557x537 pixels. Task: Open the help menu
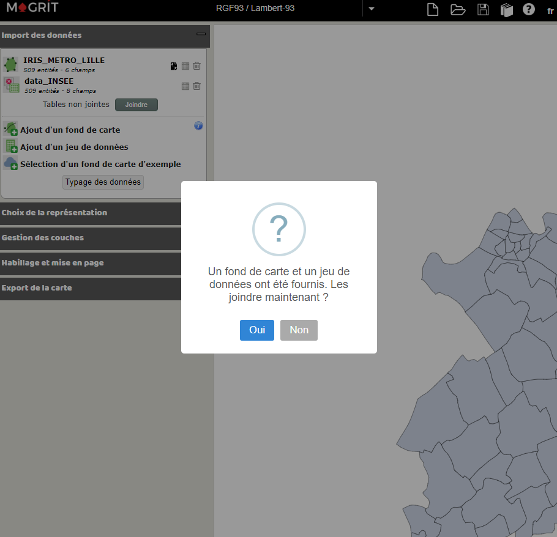(x=528, y=10)
